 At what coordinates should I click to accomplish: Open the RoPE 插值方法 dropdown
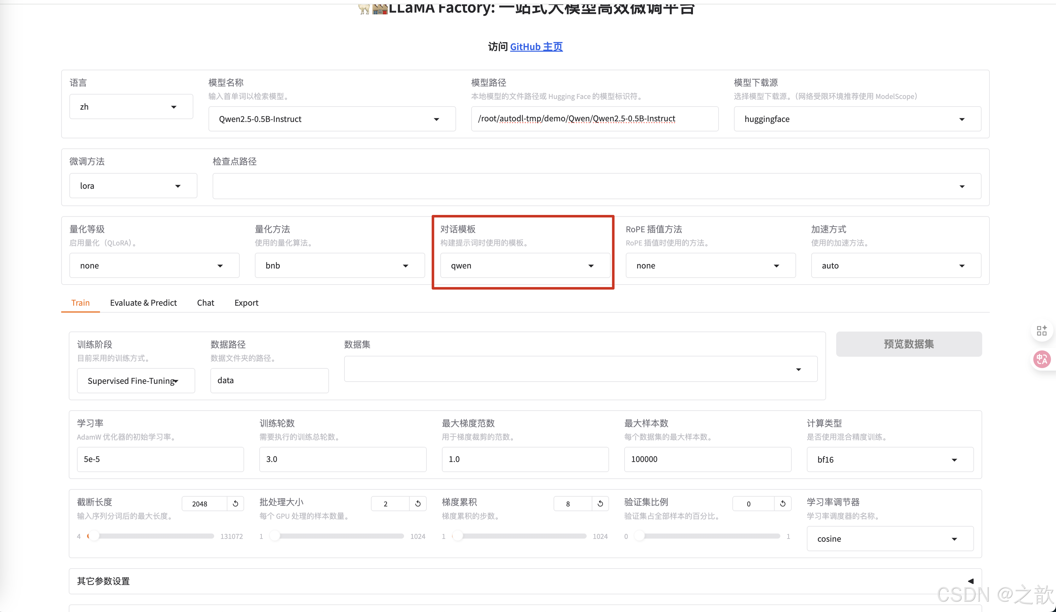(711, 265)
